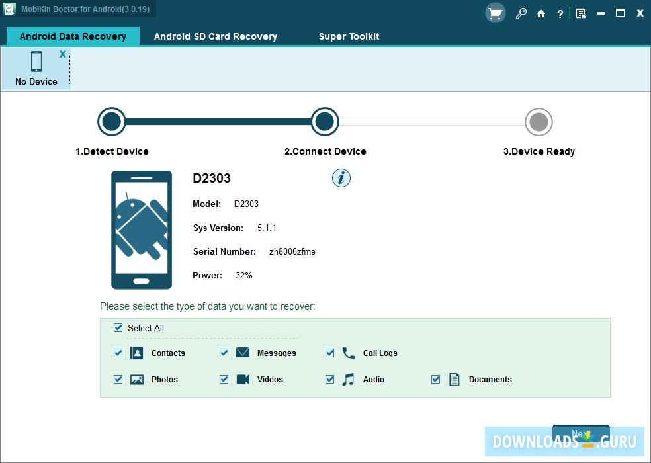The height and width of the screenshot is (463, 651).
Task: Click the 1.Detect Device label
Action: [x=112, y=151]
